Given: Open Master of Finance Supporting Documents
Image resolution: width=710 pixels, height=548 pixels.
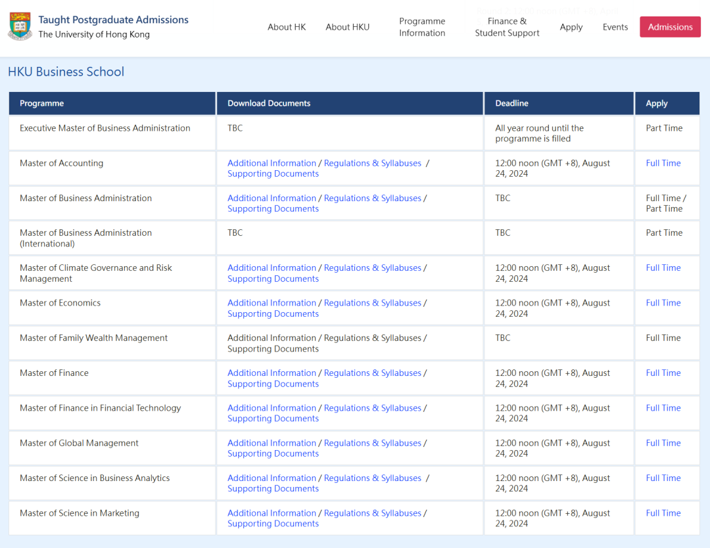Looking at the screenshot, I should coord(273,384).
